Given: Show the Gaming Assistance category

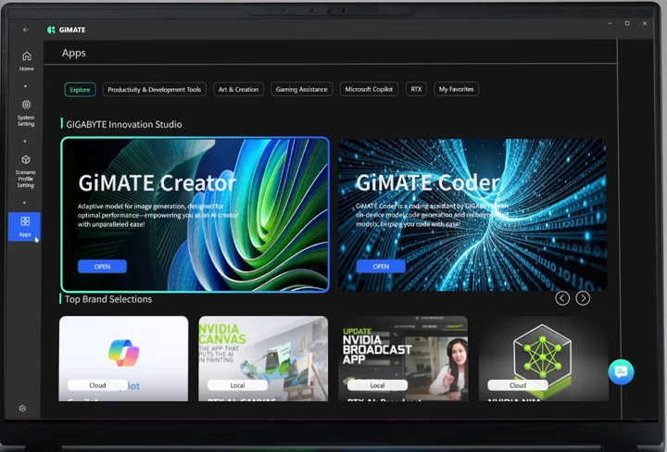Looking at the screenshot, I should (x=301, y=90).
